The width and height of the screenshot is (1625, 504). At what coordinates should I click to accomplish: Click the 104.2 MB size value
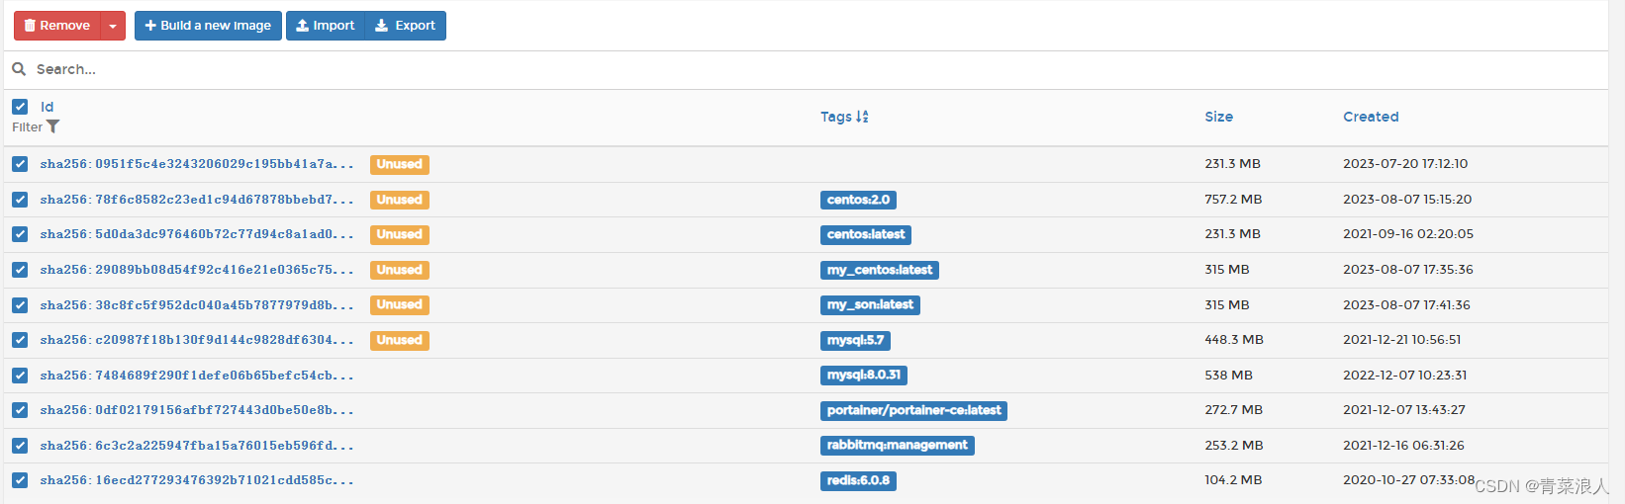point(1233,480)
